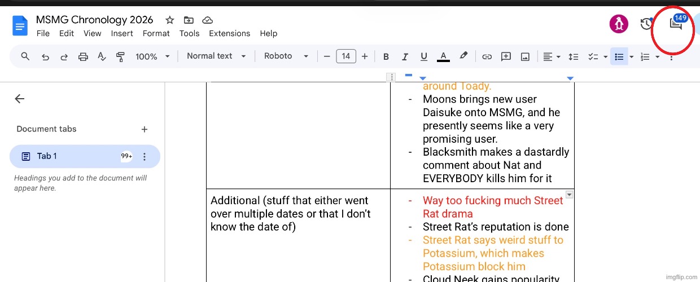
Task: Add a comment using toolbar icon
Action: (506, 56)
